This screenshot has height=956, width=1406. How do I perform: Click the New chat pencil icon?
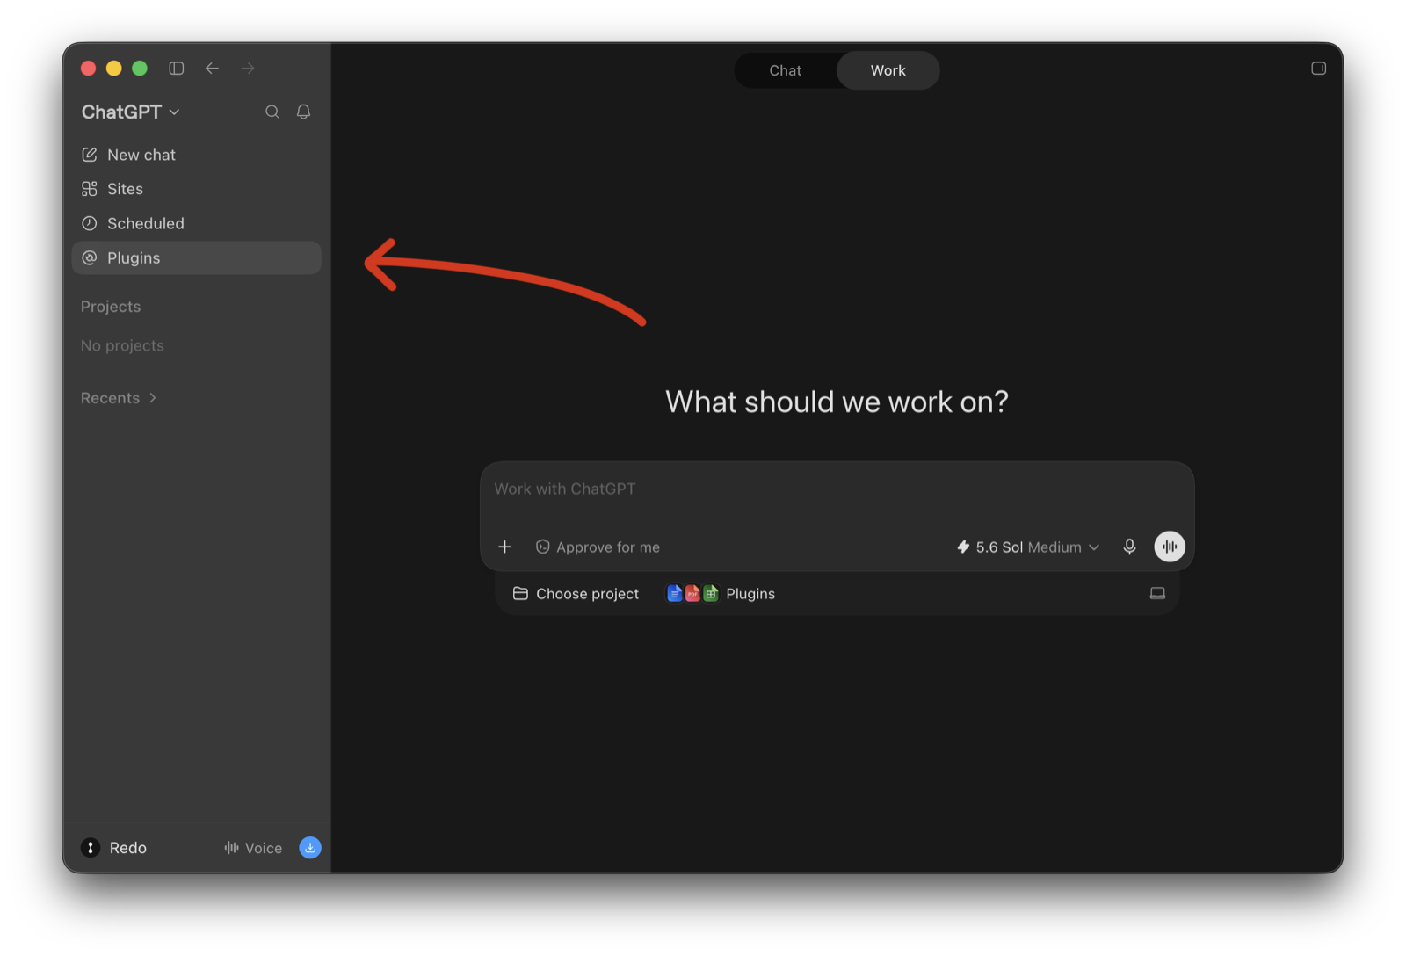[90, 155]
